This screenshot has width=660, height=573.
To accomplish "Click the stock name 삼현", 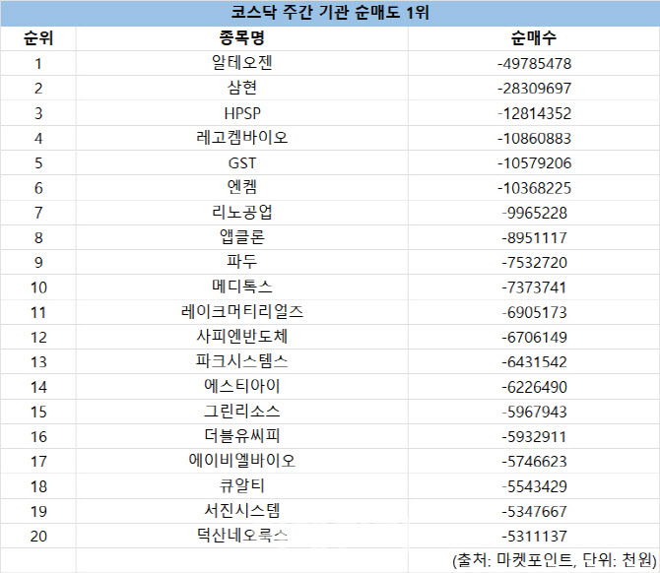I will coord(242,88).
